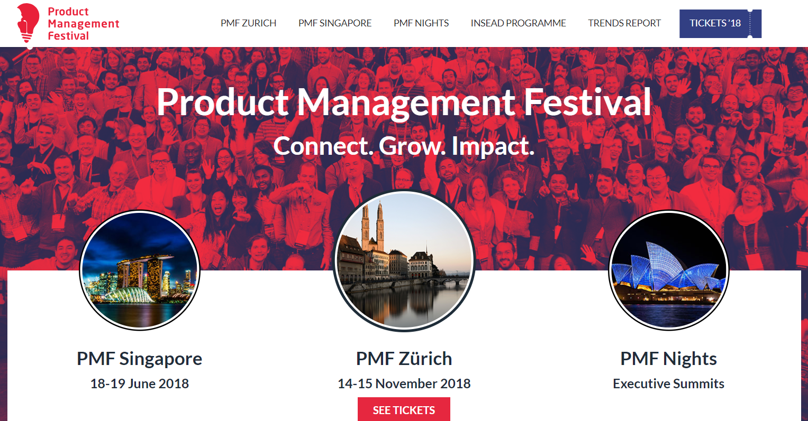This screenshot has width=808, height=421.
Task: Click the Executive Summits subtitle
Action: 669,383
